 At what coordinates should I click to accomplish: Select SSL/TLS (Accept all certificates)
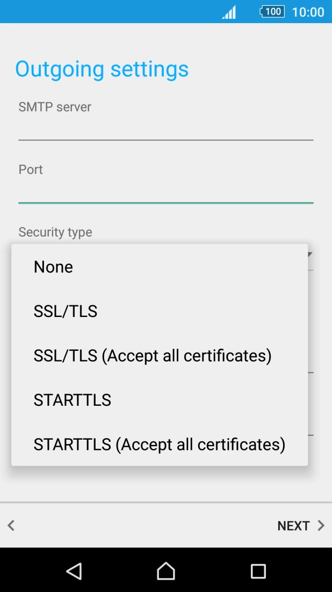pyautogui.click(x=153, y=355)
